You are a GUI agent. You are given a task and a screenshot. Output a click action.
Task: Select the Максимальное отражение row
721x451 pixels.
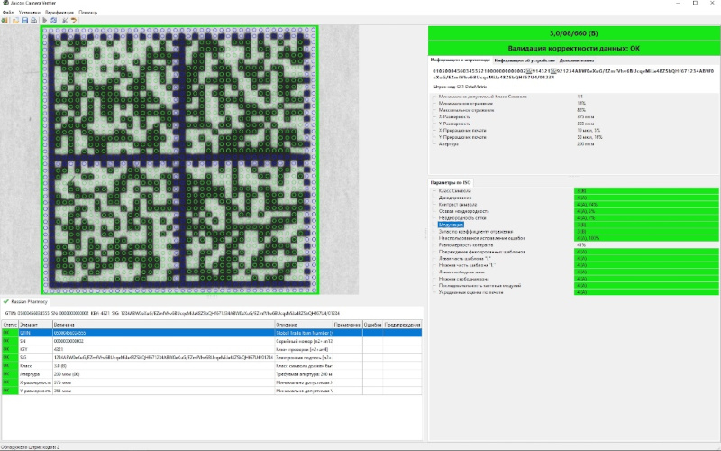[x=575, y=110]
